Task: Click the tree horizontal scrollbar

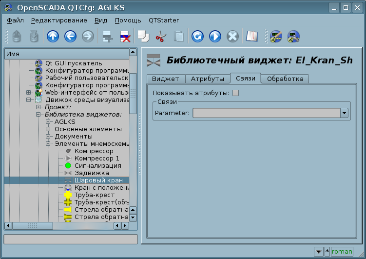Action: pyautogui.click(x=73, y=226)
